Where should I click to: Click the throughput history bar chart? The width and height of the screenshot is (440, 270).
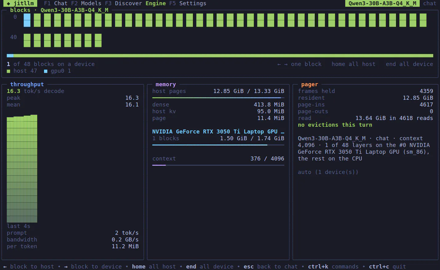pyautogui.click(x=22, y=169)
